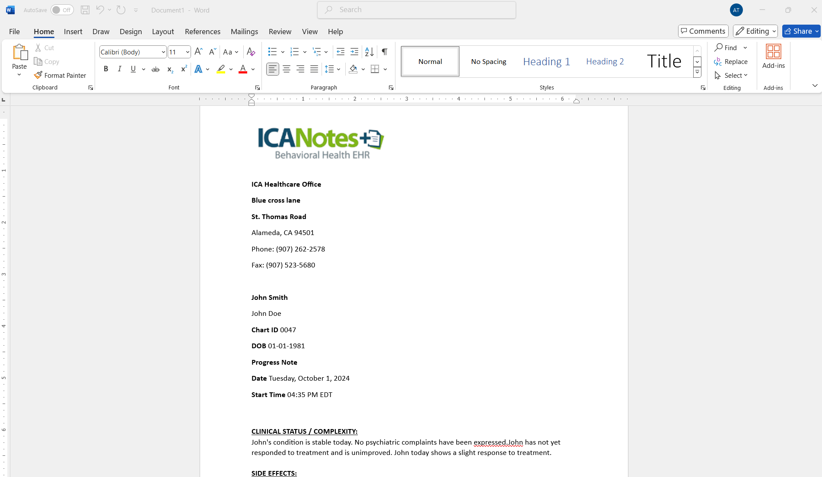Viewport: 822px width, 477px height.
Task: Cut the selected text
Action: [45, 48]
